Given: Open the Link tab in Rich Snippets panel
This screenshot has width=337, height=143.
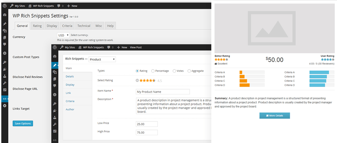Looking at the screenshot, I should 78,93.
